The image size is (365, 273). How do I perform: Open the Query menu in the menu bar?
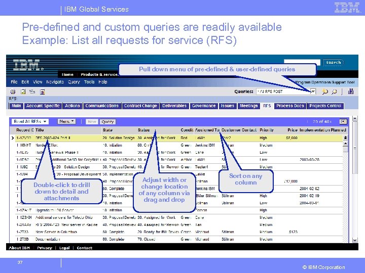(74, 82)
